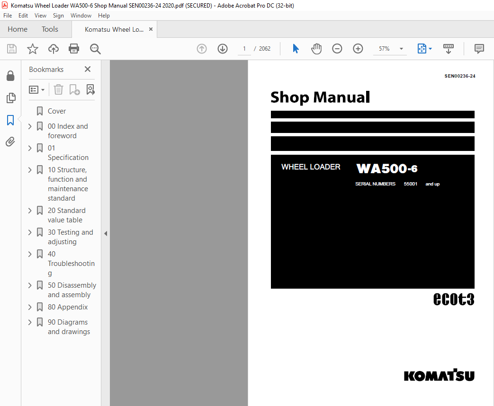The height and width of the screenshot is (406, 494).
Task: Find current bookmark icon
Action: (x=90, y=90)
